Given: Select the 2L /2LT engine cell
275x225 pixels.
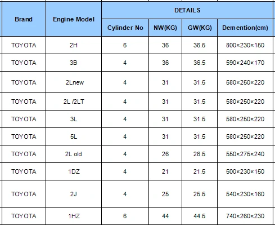Looking at the screenshot, I should [74, 102].
